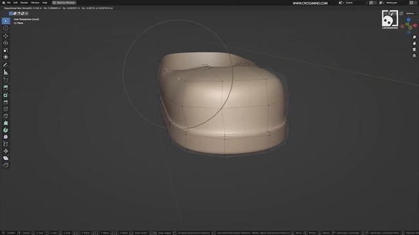Click the dim negative Z gizmo circle
Screen dimensions: 419x235
coord(409,33)
